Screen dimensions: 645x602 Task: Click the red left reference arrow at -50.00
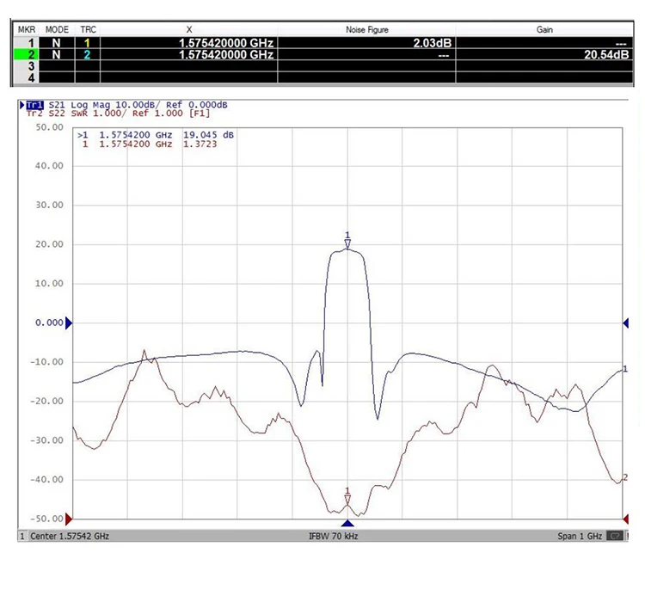pos(69,519)
